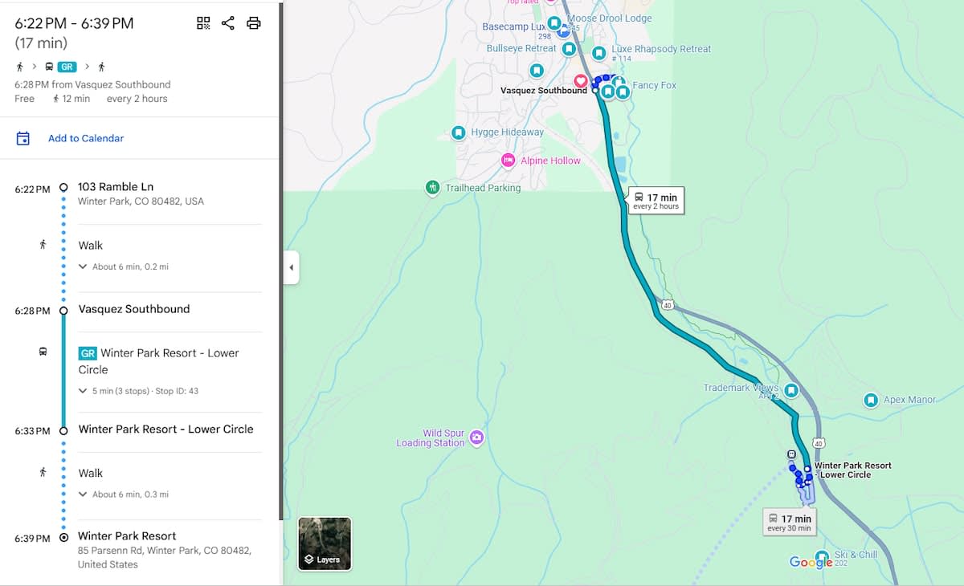Click the Wild Spur Loading Station marker
Viewport: 964px width, 586px height.
click(x=477, y=437)
